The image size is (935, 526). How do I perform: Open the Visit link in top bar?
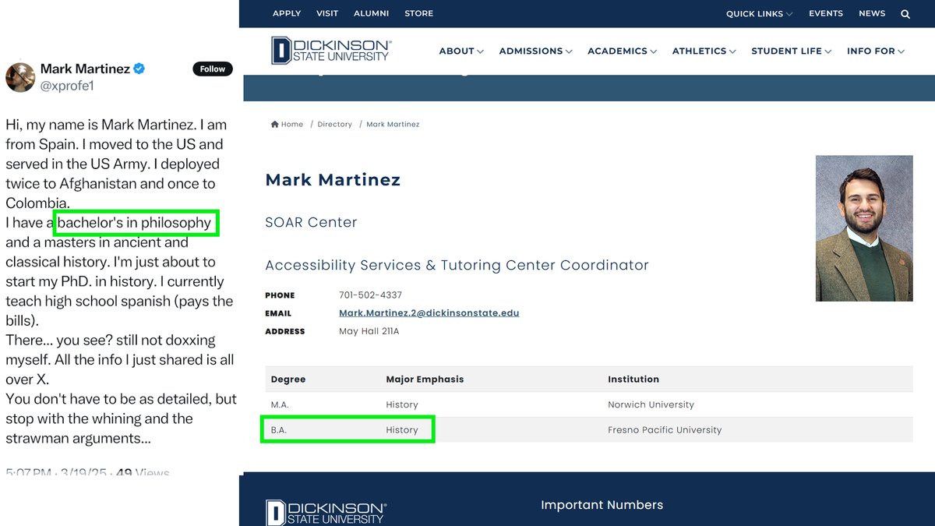point(327,13)
